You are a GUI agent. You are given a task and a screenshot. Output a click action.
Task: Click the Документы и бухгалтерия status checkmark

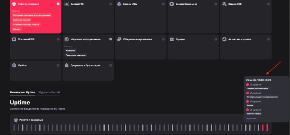(111, 66)
